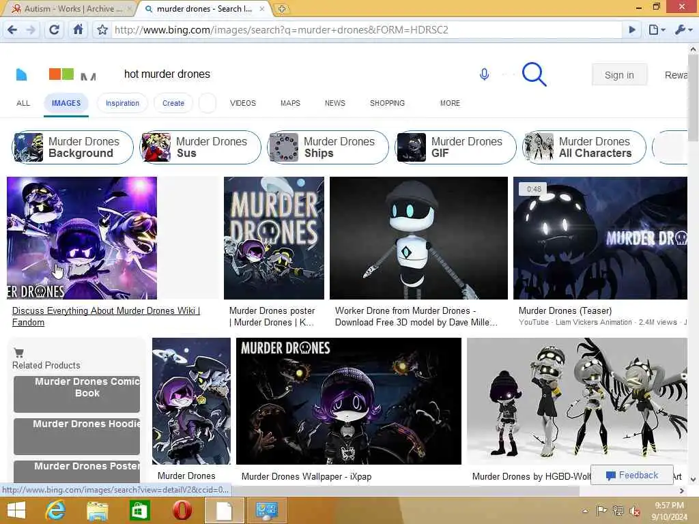Bookmark this page with the star icon
The width and height of the screenshot is (699, 524).
click(102, 30)
